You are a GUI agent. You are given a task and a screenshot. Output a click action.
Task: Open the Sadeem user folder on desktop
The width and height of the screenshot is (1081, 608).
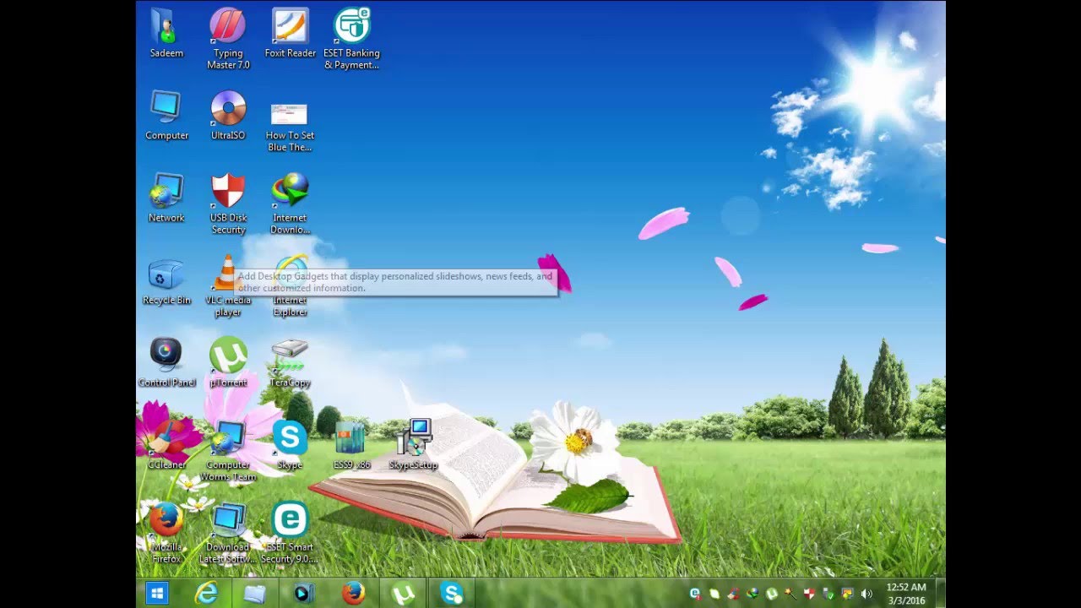click(x=166, y=33)
